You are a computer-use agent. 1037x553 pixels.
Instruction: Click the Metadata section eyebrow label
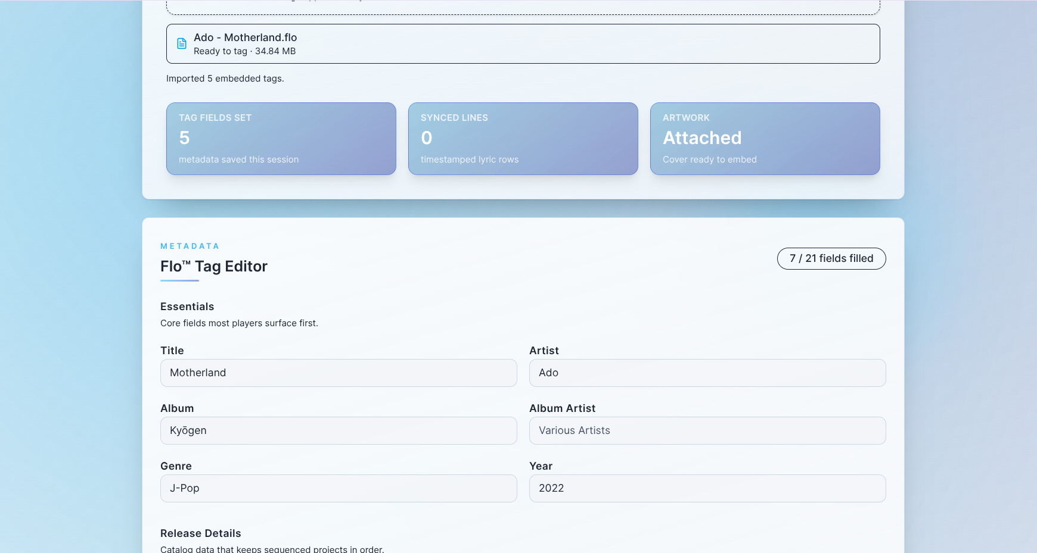(x=190, y=246)
